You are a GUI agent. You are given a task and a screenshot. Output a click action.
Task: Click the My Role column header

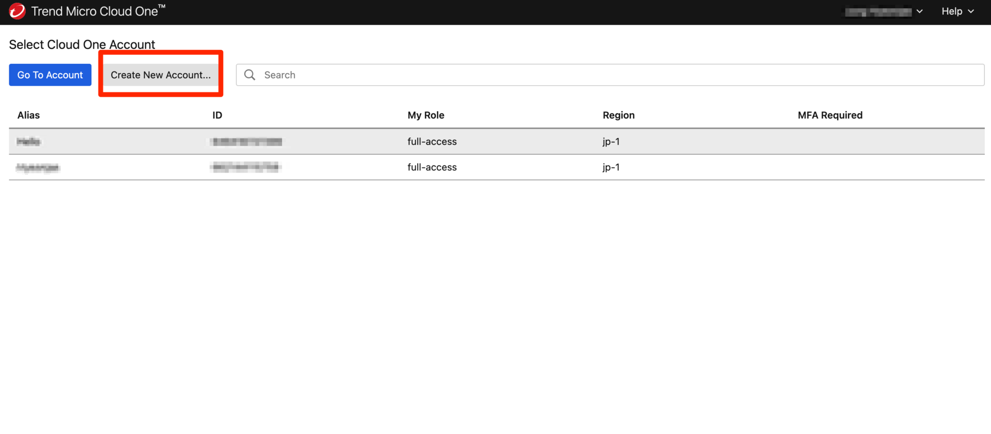[426, 115]
